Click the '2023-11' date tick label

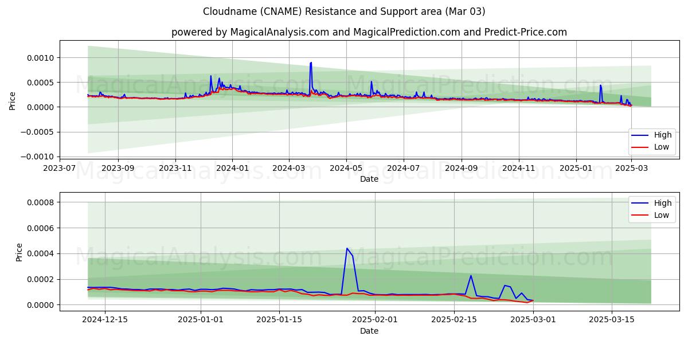pyautogui.click(x=175, y=168)
